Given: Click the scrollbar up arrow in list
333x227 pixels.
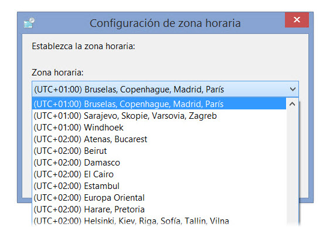Looking at the screenshot, I should [x=292, y=104].
